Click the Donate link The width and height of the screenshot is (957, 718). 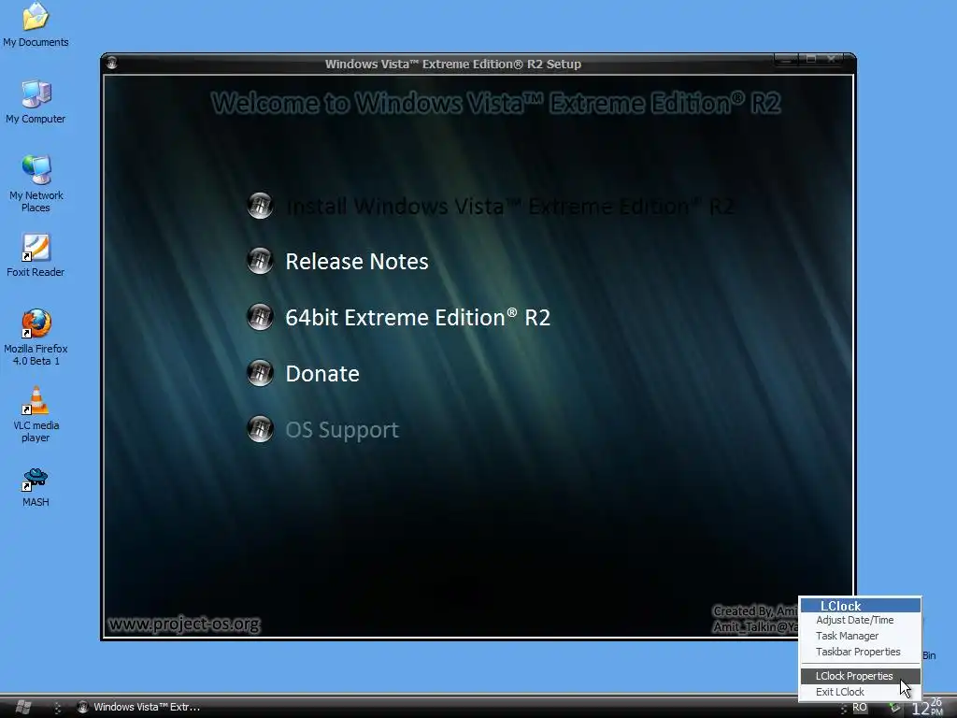[322, 374]
